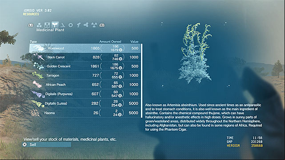Viewport: 285px width, 160px height.
Task: Click Haoma total amount 26
Action: tap(96, 113)
